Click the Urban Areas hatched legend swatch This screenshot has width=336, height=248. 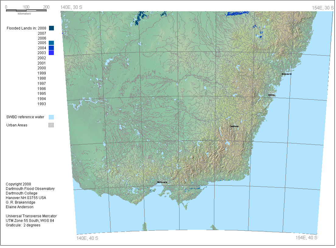(51, 125)
